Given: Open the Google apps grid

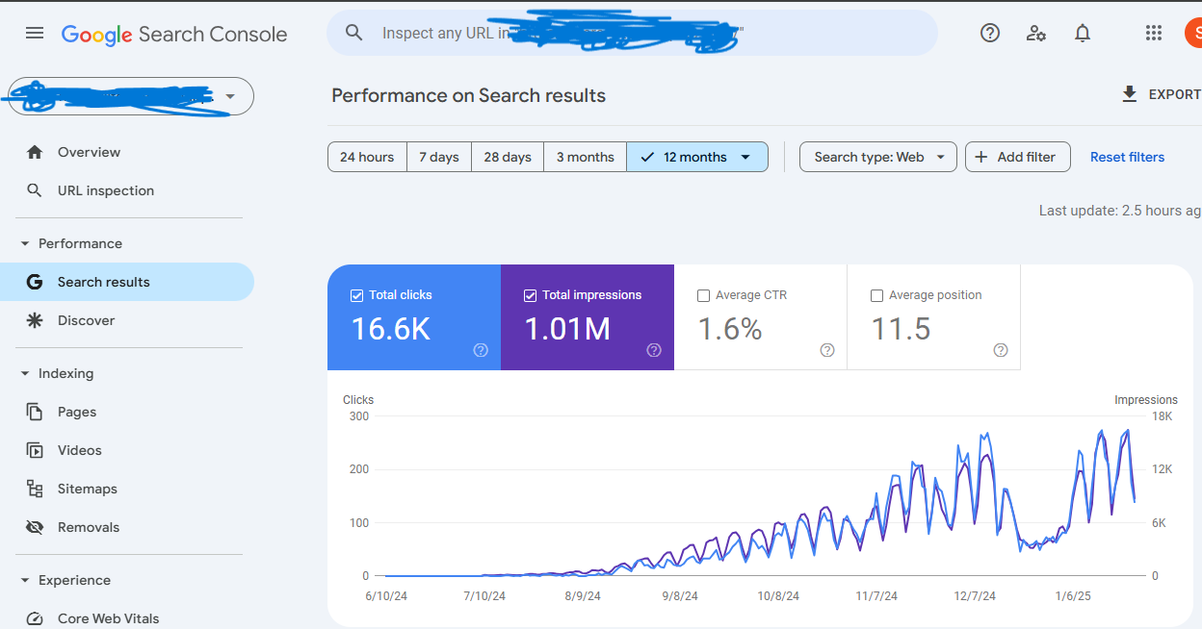Looking at the screenshot, I should coord(1154,33).
